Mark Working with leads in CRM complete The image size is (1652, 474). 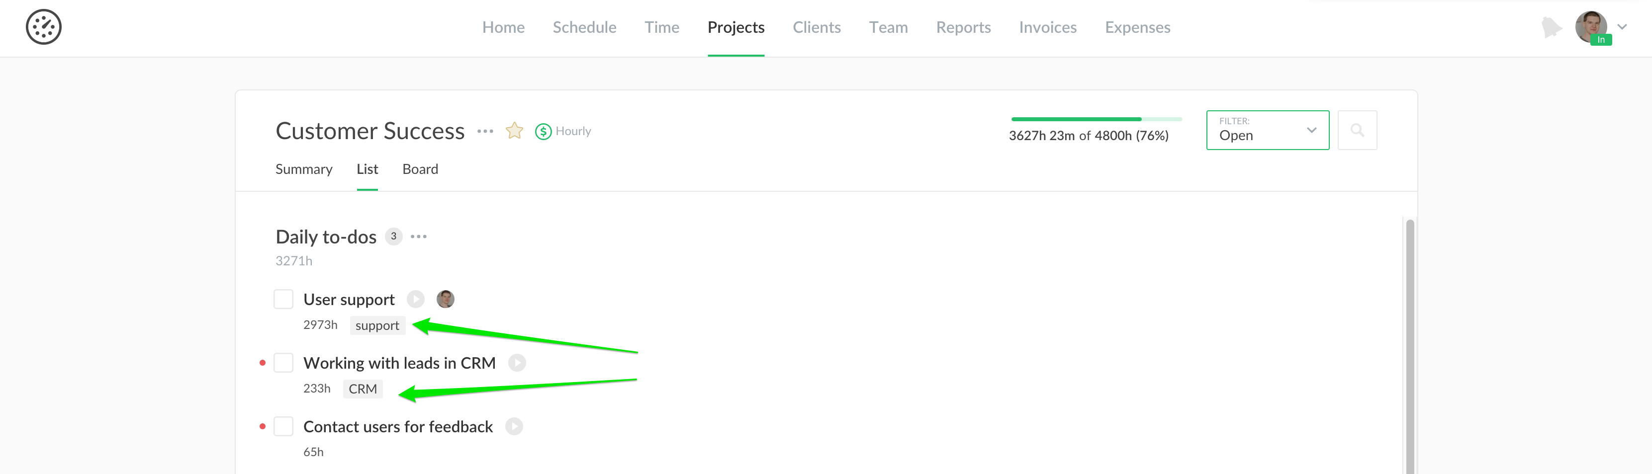(x=283, y=363)
